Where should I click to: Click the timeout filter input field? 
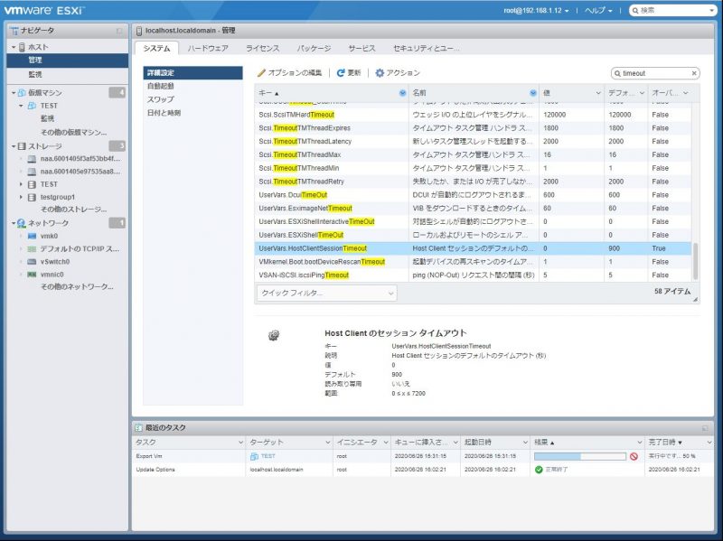tap(655, 73)
